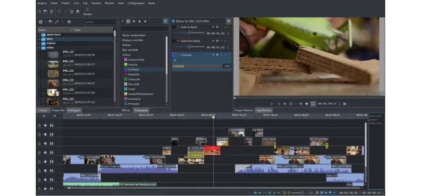Click the Rewind button in monitor

pyautogui.click(x=285, y=104)
